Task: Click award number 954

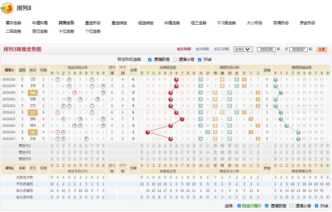Action: (33, 125)
